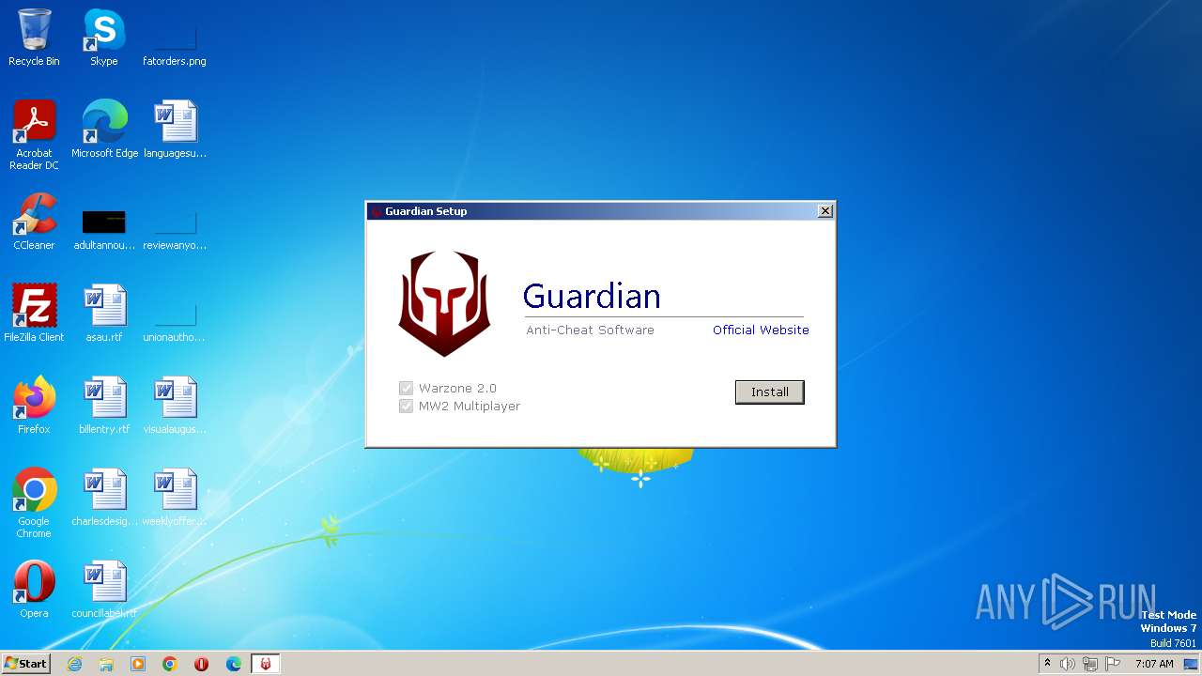Launch Opera from the taskbar

click(x=202, y=664)
